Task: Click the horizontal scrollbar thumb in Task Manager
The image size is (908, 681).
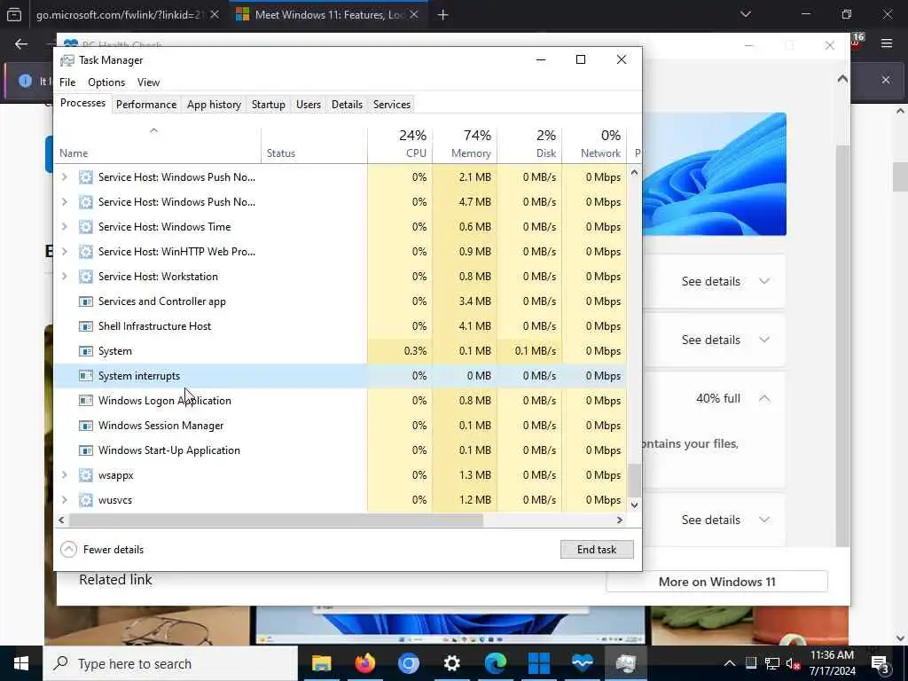Action: tap(276, 520)
